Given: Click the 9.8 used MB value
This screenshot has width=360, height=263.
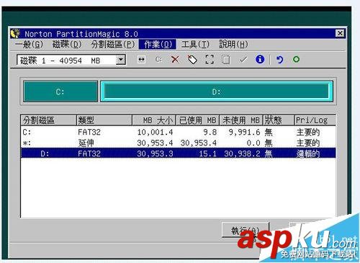Looking at the screenshot, I should pyautogui.click(x=210, y=132).
